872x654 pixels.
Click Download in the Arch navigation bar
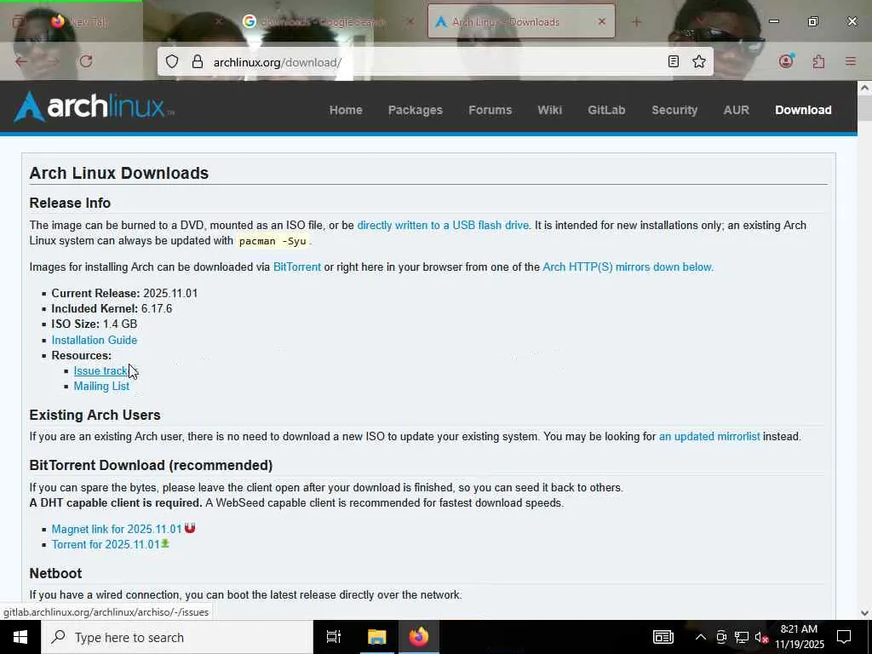pyautogui.click(x=803, y=110)
